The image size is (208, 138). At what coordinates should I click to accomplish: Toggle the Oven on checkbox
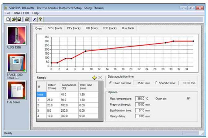[x=188, y=99]
